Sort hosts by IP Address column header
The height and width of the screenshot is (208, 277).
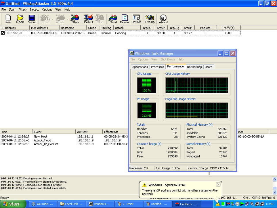tap(15, 28)
